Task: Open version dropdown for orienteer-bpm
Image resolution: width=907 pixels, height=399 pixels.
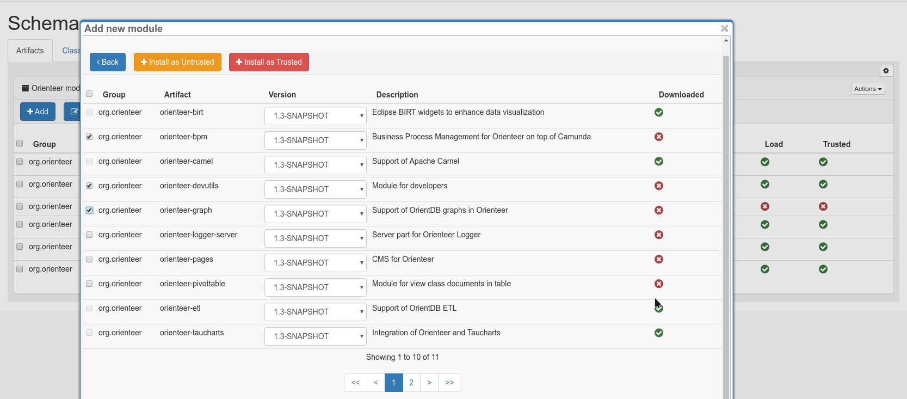Action: pyautogui.click(x=316, y=140)
